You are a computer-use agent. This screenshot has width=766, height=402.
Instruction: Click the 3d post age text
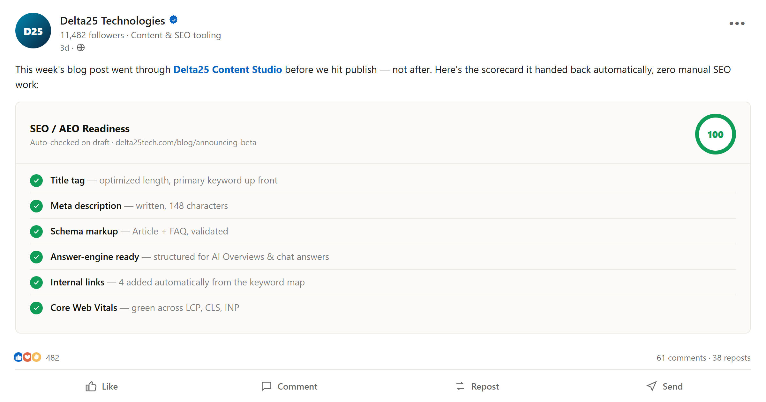64,48
